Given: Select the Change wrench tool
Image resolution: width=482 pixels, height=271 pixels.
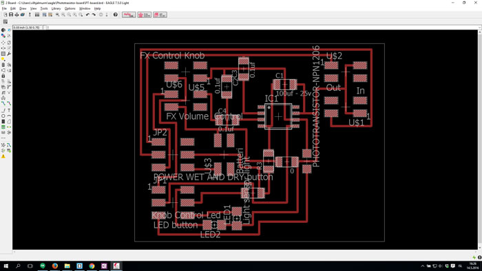Looking at the screenshot, I should 9,54.
